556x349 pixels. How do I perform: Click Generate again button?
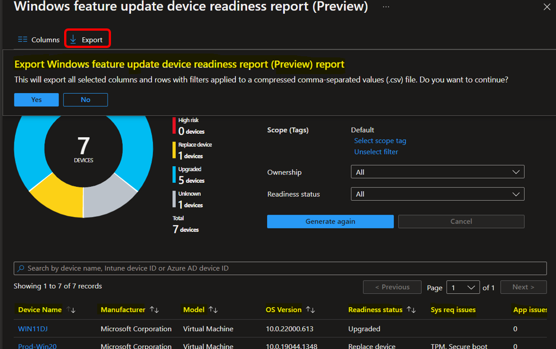pos(330,221)
